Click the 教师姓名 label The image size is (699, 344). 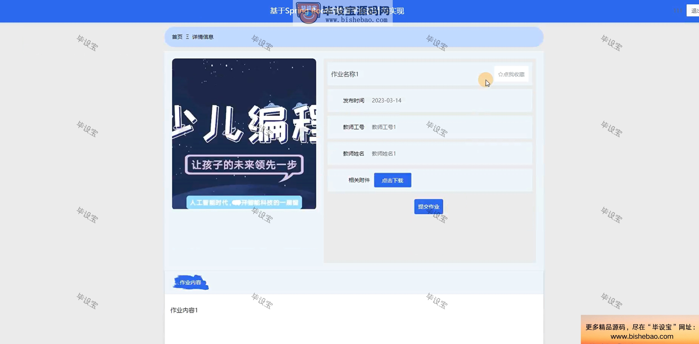tap(353, 154)
